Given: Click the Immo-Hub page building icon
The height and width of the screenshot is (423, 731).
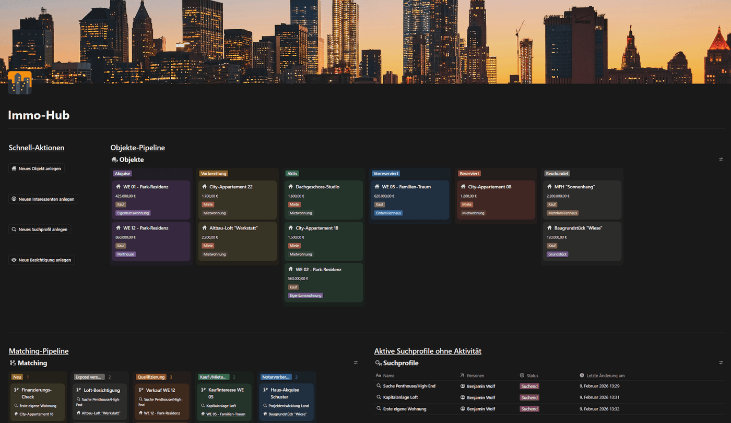Looking at the screenshot, I should pos(20,82).
